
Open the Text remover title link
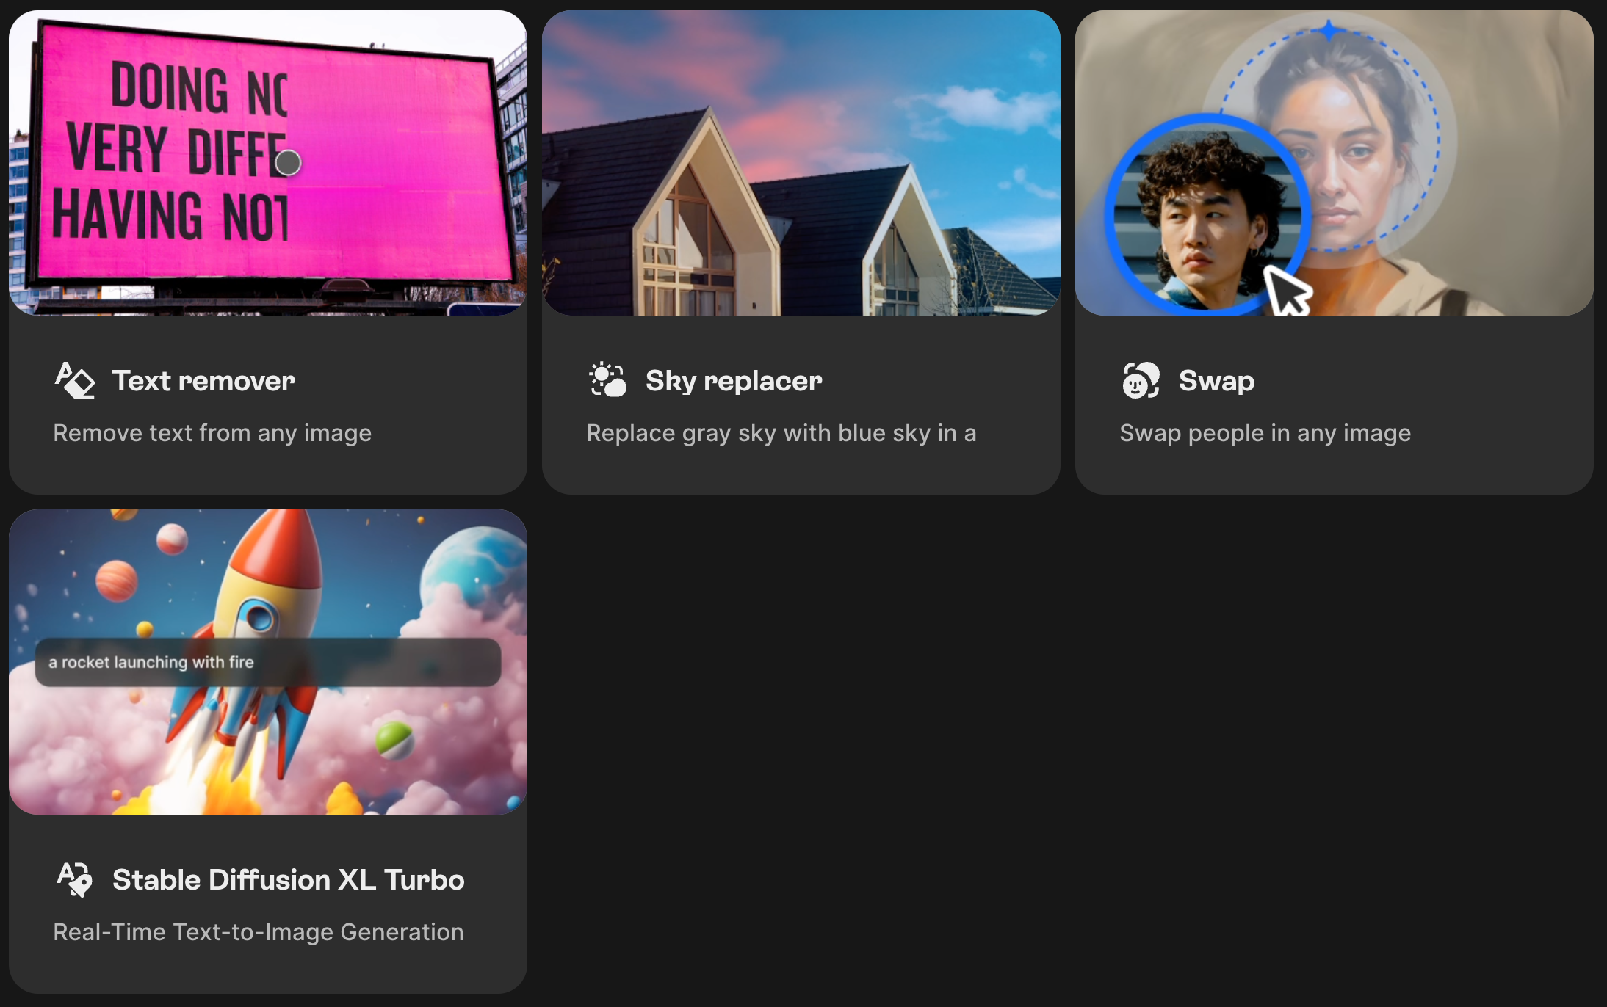[x=203, y=381]
